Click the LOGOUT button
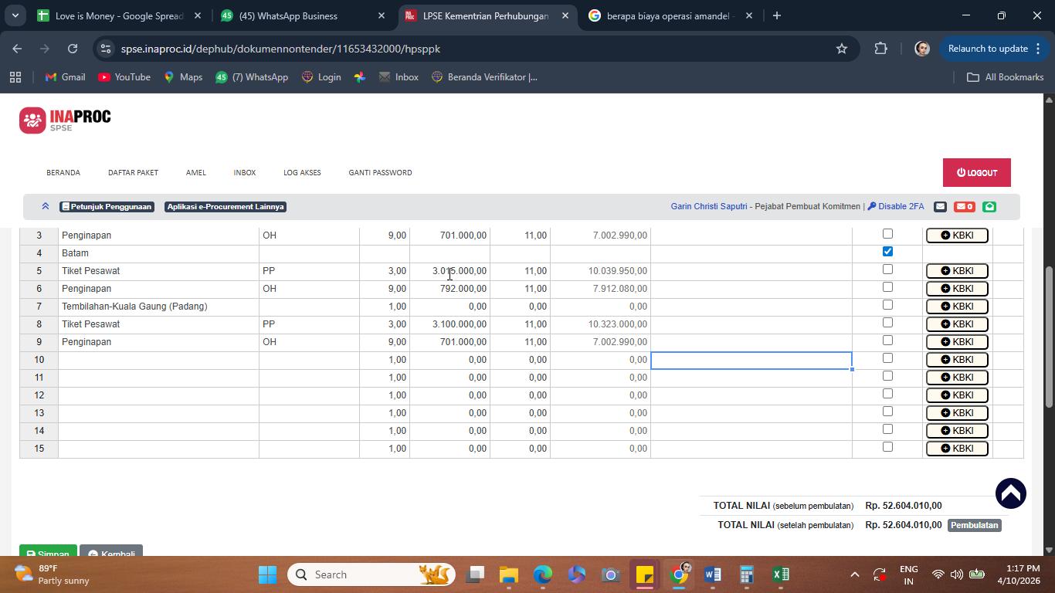 pyautogui.click(x=976, y=173)
